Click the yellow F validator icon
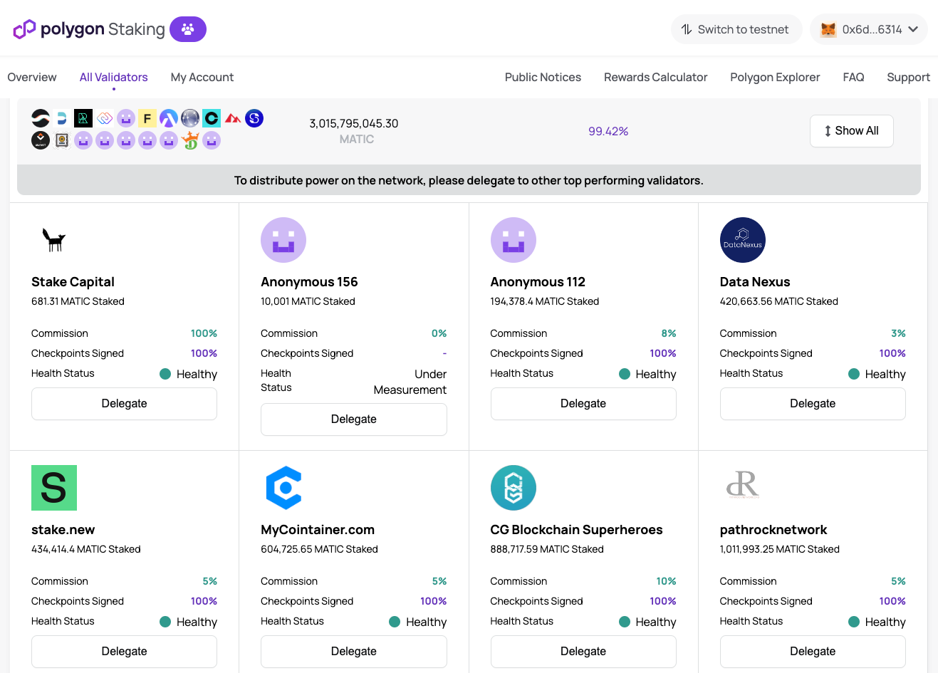Image resolution: width=938 pixels, height=673 pixels. pos(147,118)
